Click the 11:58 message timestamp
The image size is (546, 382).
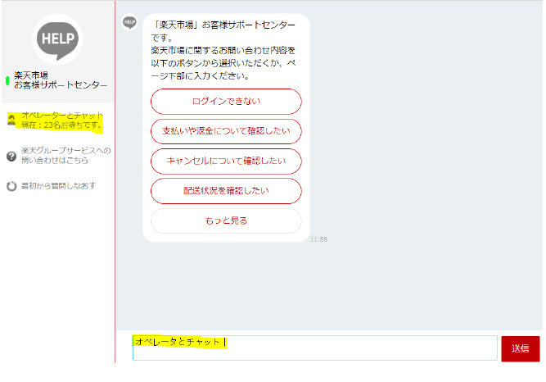318,239
